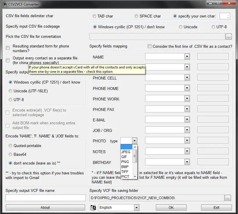Viewport: 238px width, 214px height.
Task: Open the JOB / ORG mapping dropdown
Action: point(187,130)
